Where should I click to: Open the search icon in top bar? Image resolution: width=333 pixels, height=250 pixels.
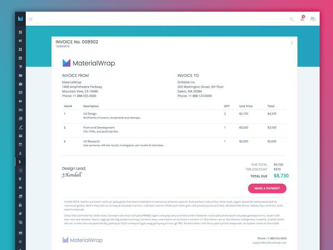(292, 19)
